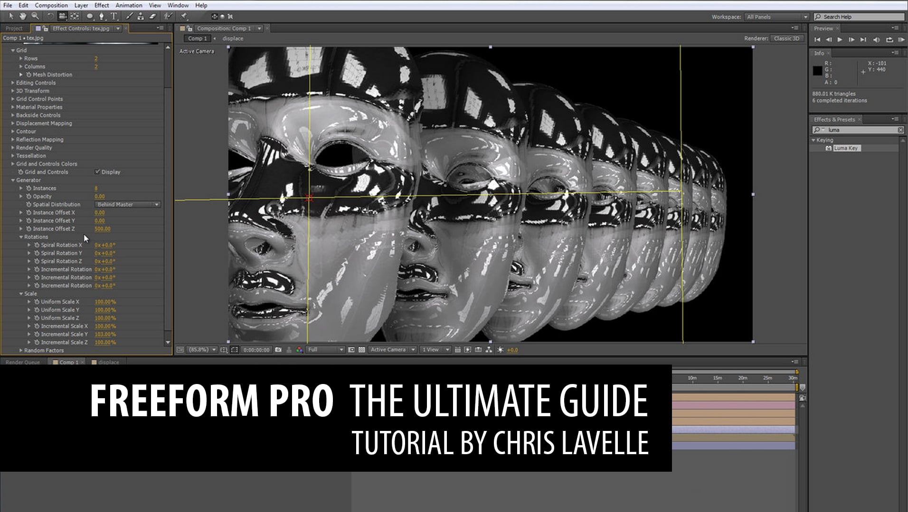Select the Pen tool

point(102,16)
